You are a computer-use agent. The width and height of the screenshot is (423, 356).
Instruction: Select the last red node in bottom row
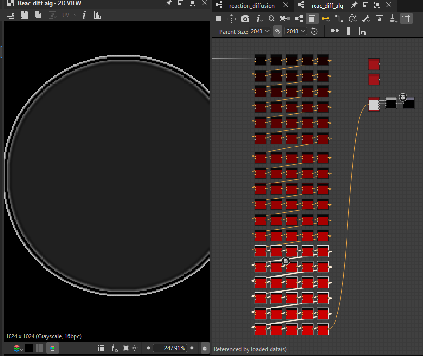click(x=323, y=329)
